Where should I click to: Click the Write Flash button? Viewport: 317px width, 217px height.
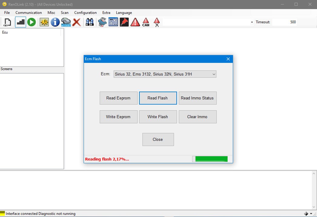(x=158, y=117)
